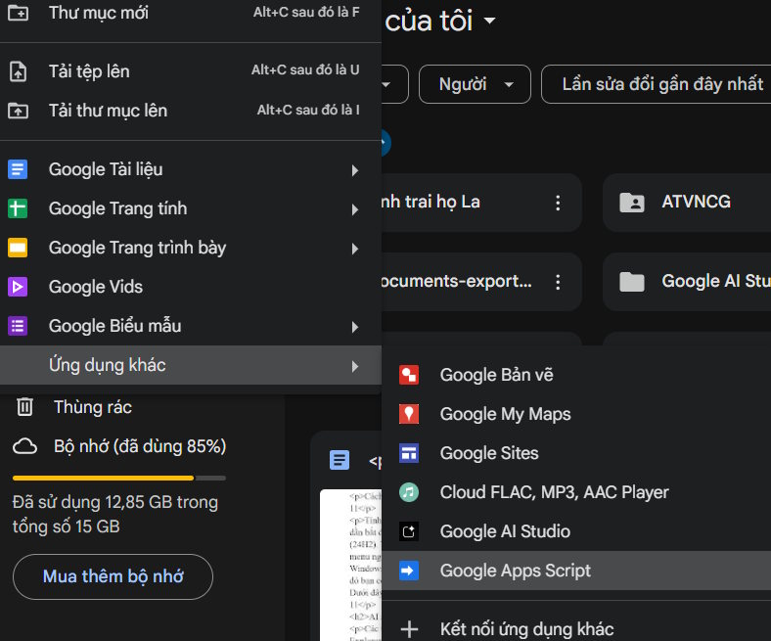The height and width of the screenshot is (641, 771).
Task: Open Thùng rác trash in sidebar
Action: click(x=92, y=407)
